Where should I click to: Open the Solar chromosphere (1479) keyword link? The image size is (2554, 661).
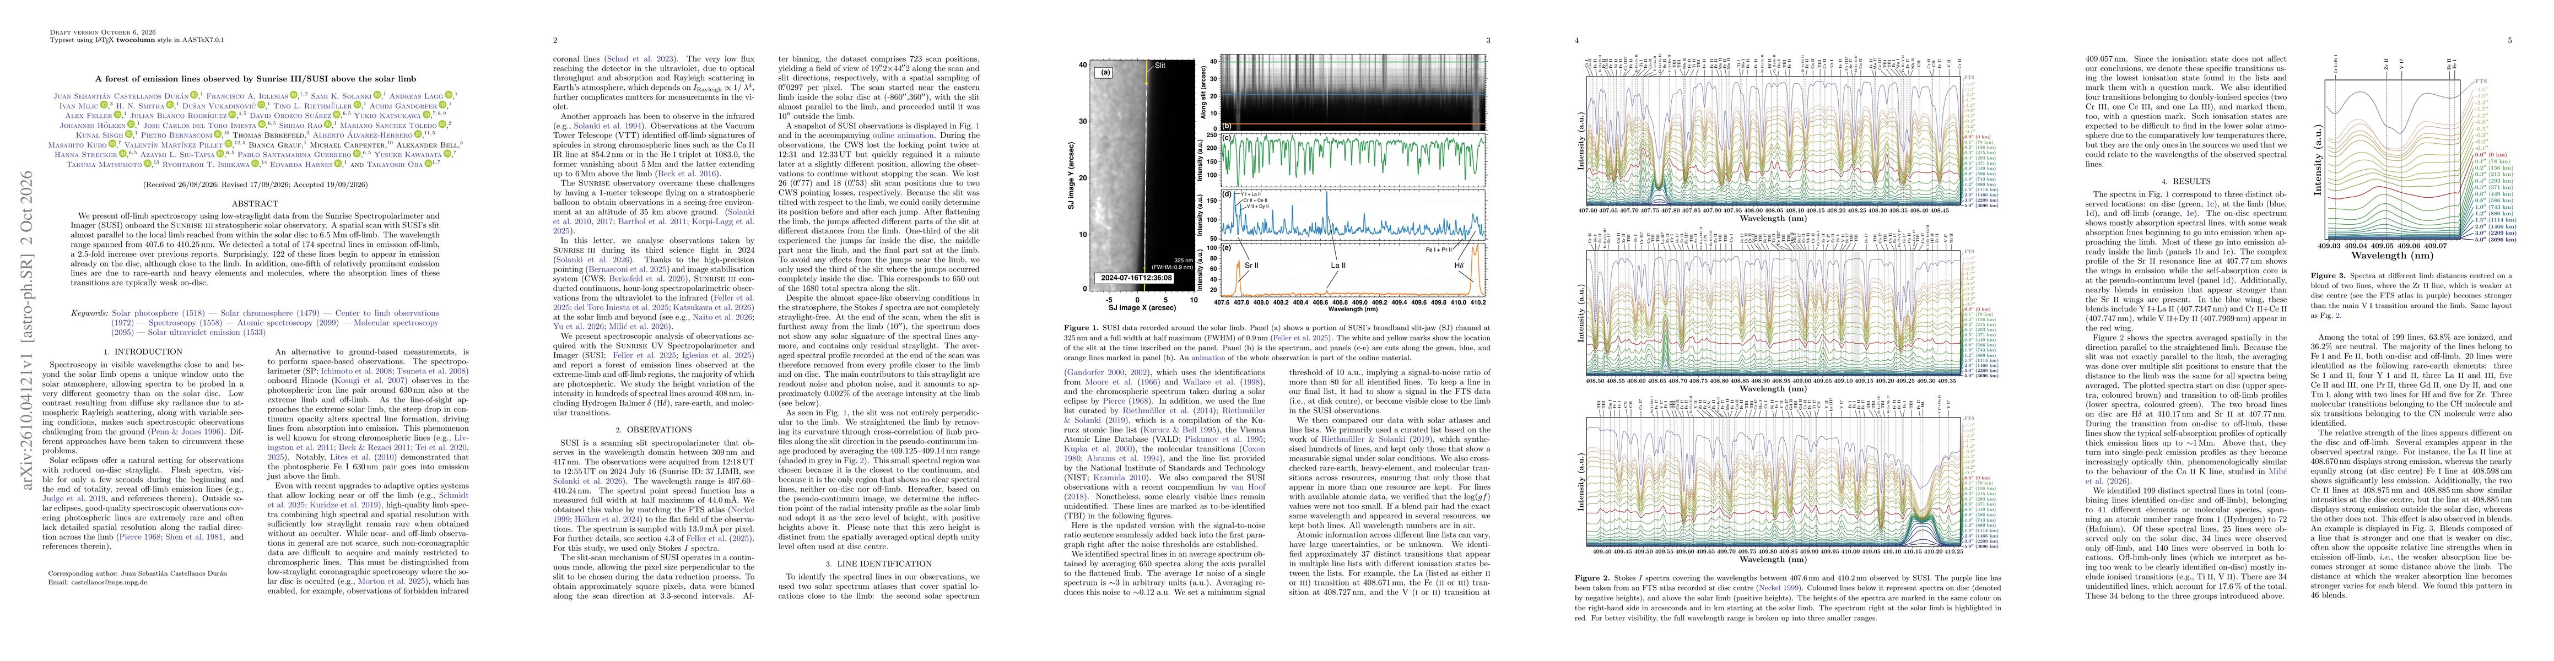[x=271, y=314]
